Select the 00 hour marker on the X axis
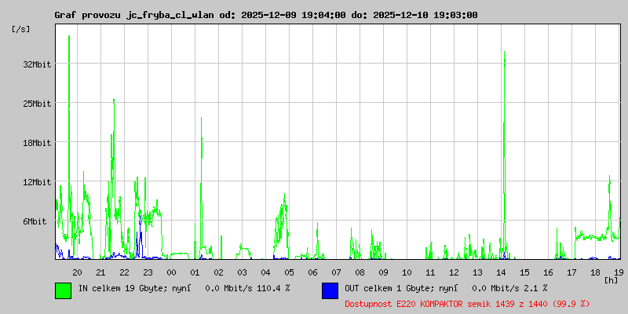This screenshot has height=314, width=628. pyautogui.click(x=171, y=272)
